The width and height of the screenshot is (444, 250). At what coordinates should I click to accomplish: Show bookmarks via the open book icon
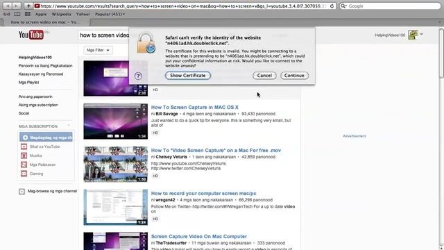(x=17, y=14)
